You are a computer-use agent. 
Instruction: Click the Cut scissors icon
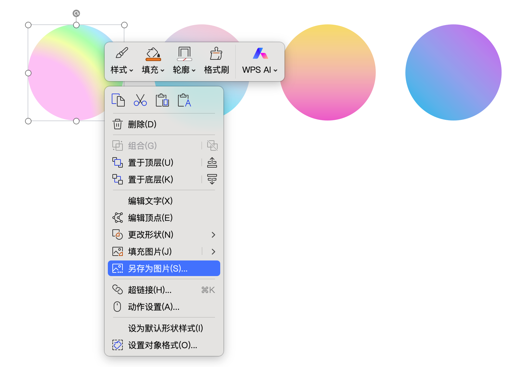click(140, 100)
